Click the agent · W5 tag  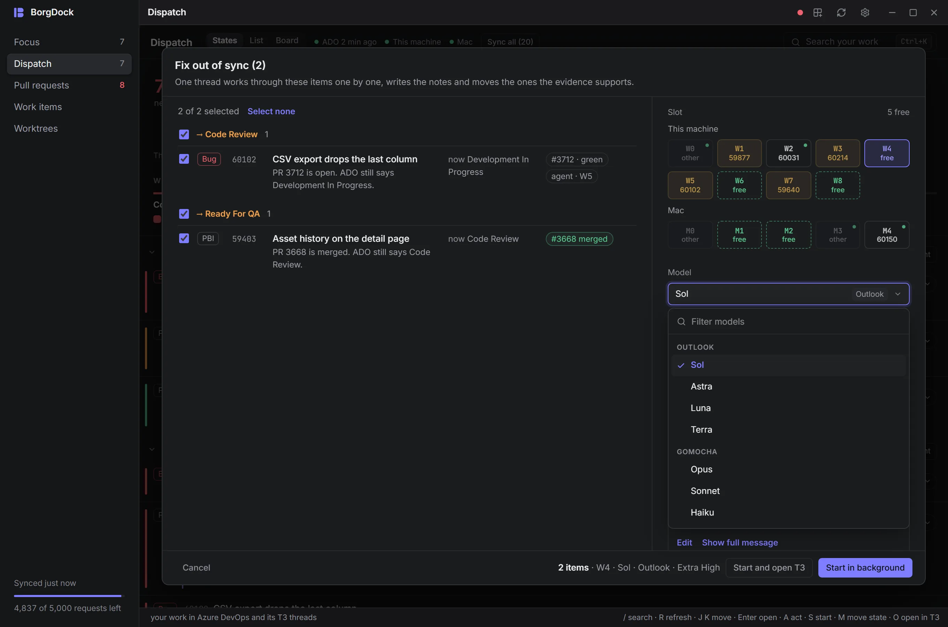click(x=572, y=176)
